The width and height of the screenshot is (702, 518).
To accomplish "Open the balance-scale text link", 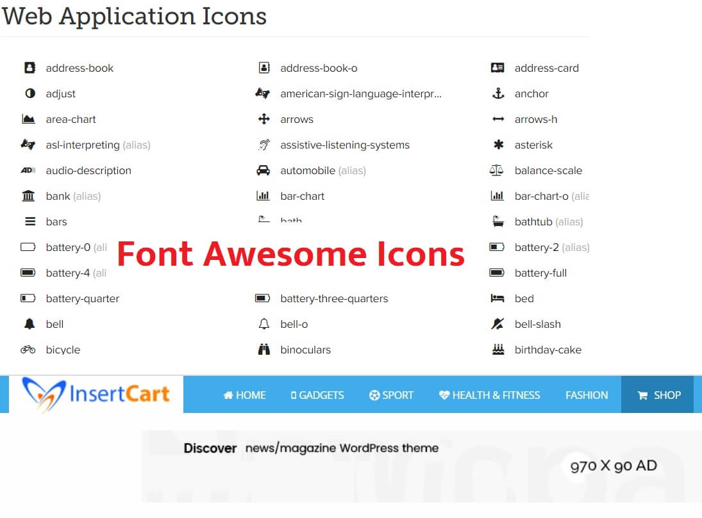I will (x=548, y=170).
